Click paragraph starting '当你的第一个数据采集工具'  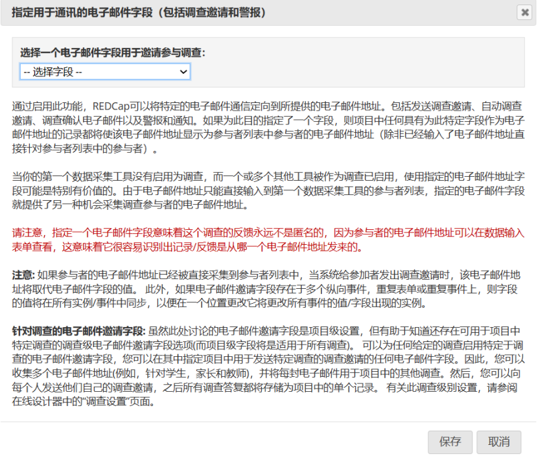click(x=268, y=190)
